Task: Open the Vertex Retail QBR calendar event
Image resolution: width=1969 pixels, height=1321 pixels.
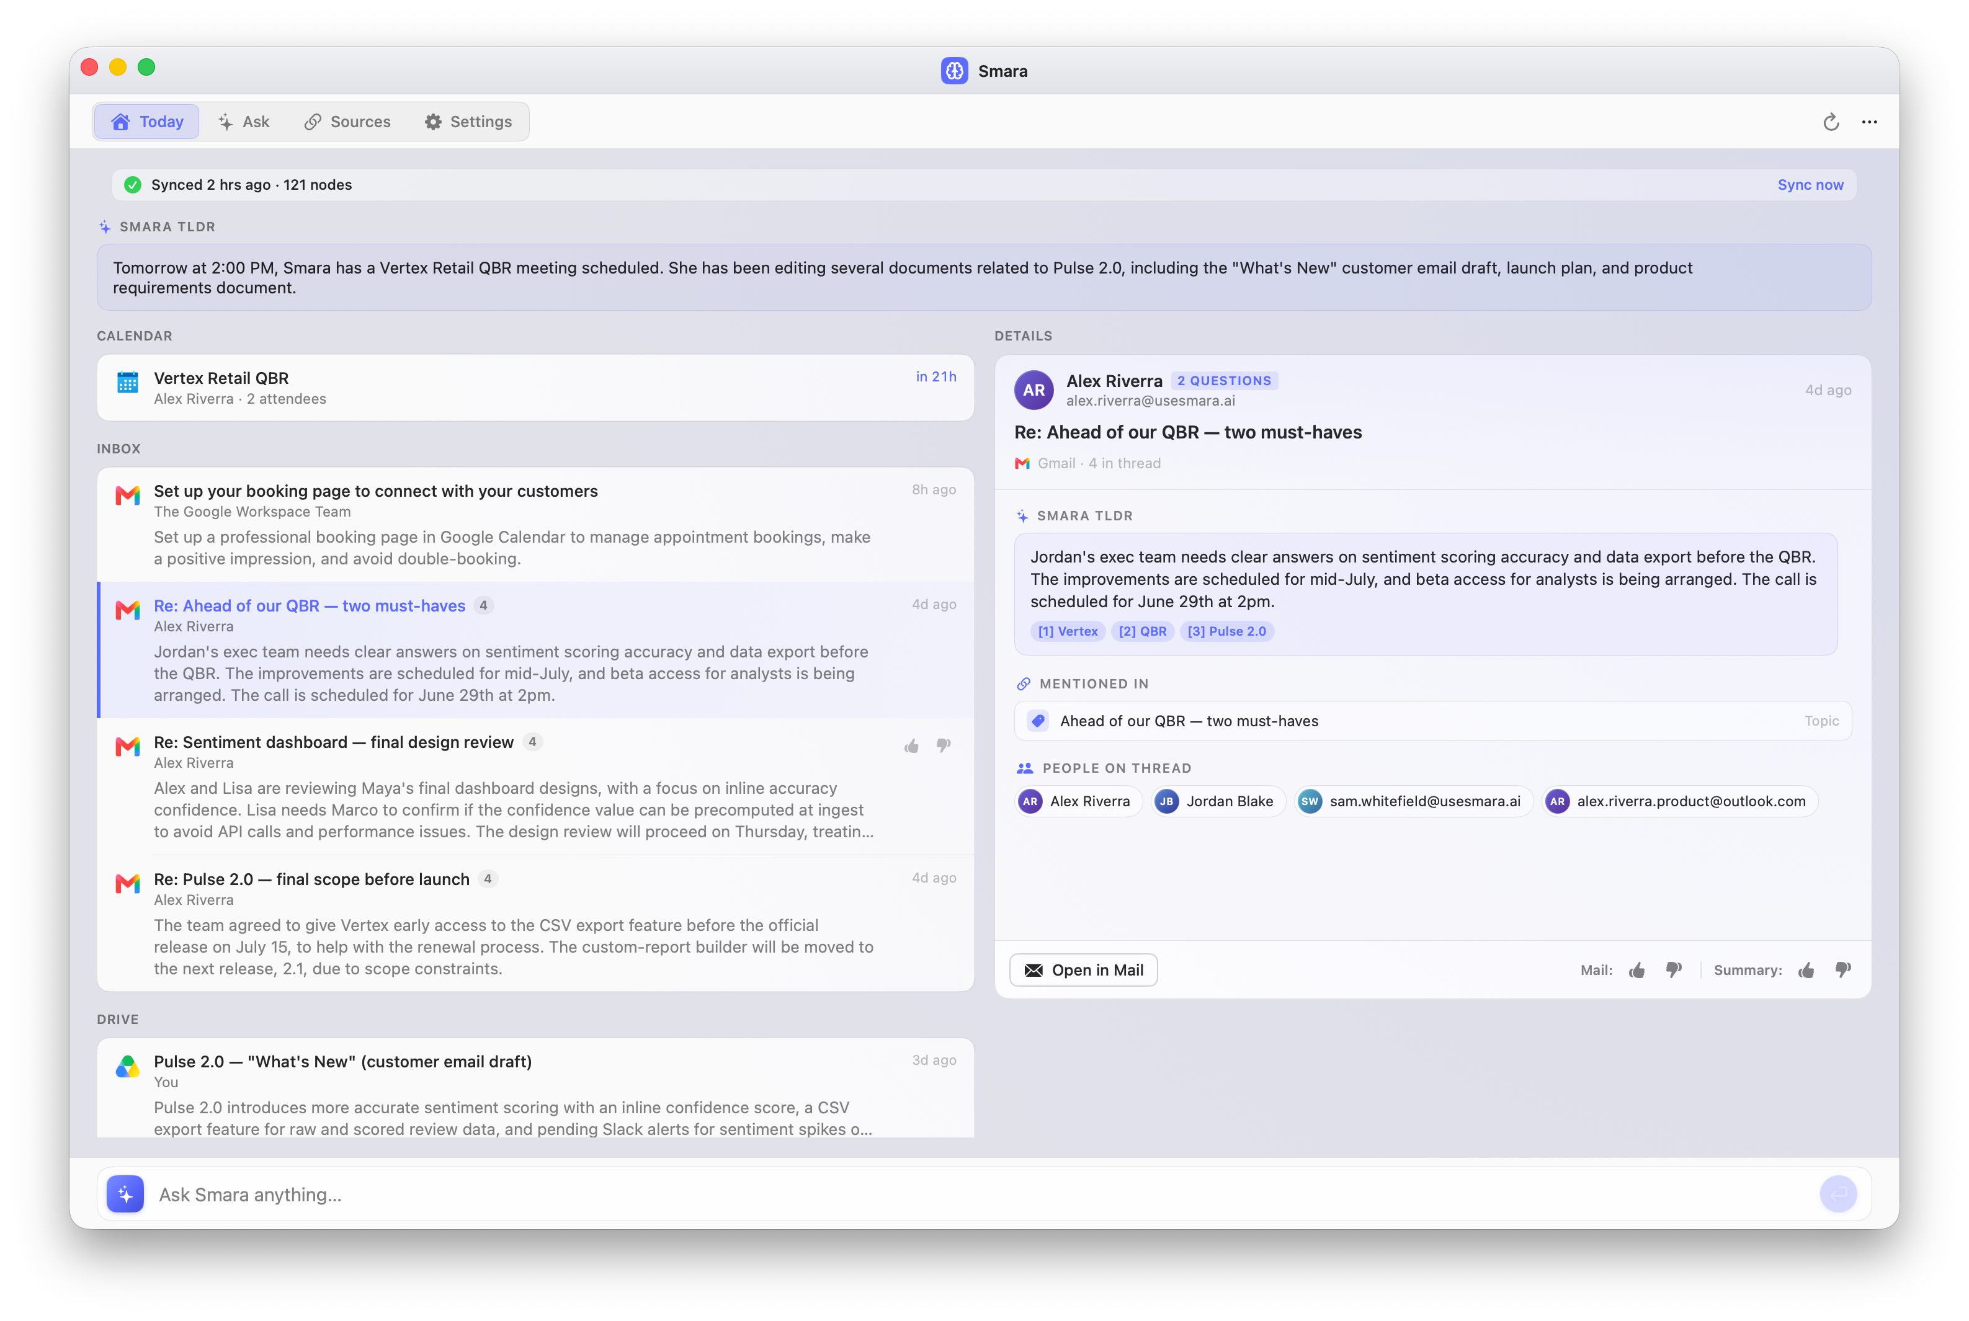Action: pos(535,388)
